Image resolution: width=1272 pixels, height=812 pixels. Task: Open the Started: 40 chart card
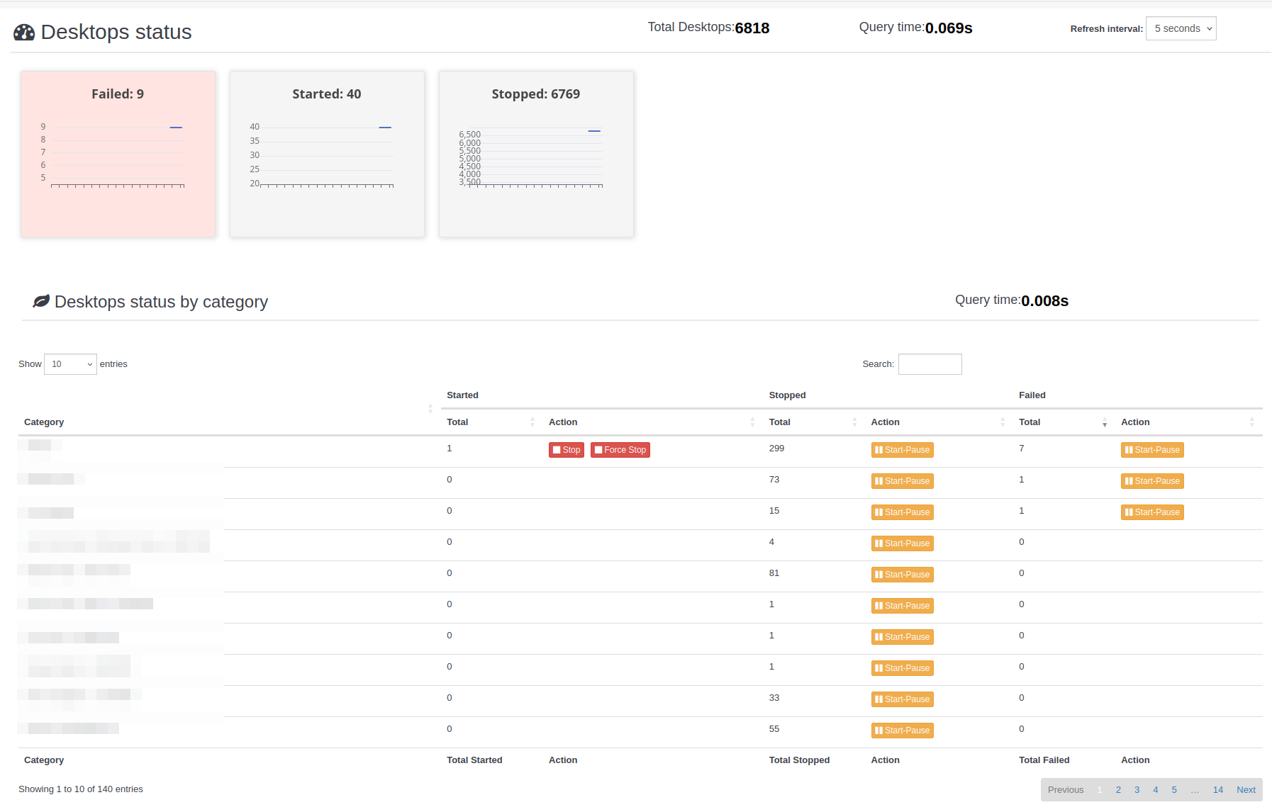coord(327,154)
